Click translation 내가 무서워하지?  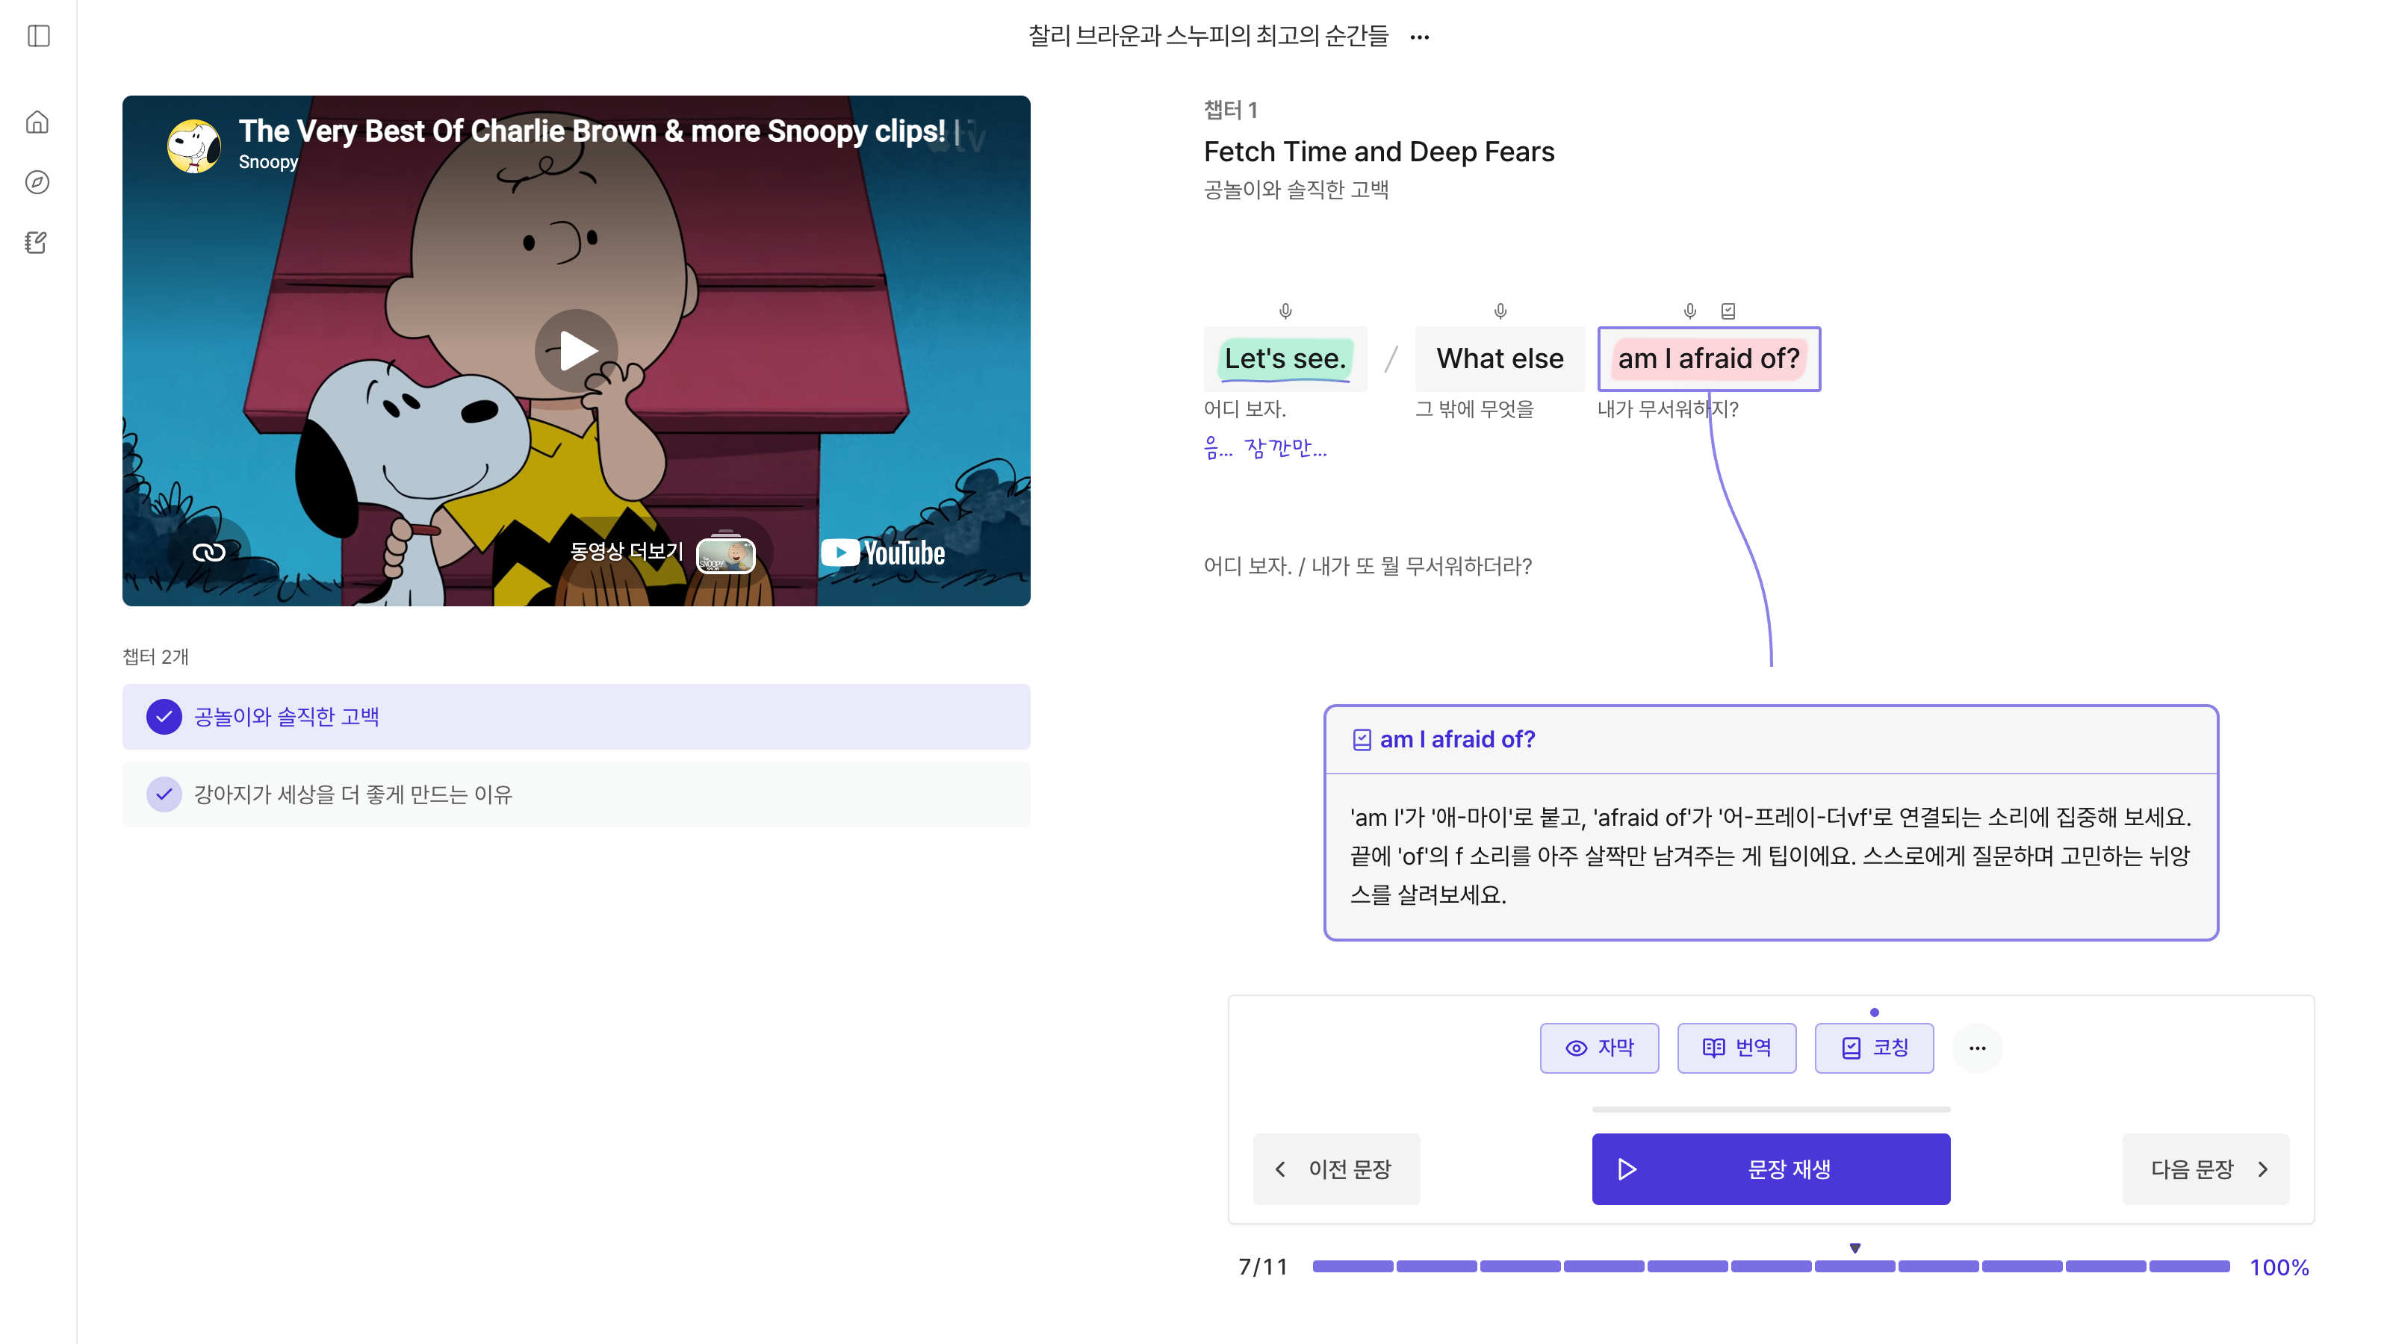point(1667,409)
